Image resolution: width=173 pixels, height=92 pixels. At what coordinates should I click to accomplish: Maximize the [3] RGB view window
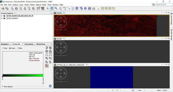168,13
